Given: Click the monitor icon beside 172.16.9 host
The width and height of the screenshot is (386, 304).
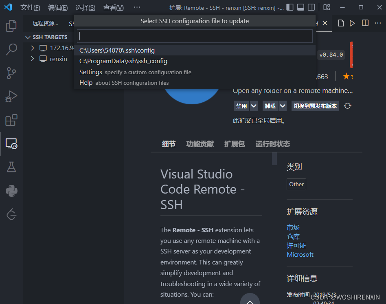Looking at the screenshot, I should click(43, 48).
